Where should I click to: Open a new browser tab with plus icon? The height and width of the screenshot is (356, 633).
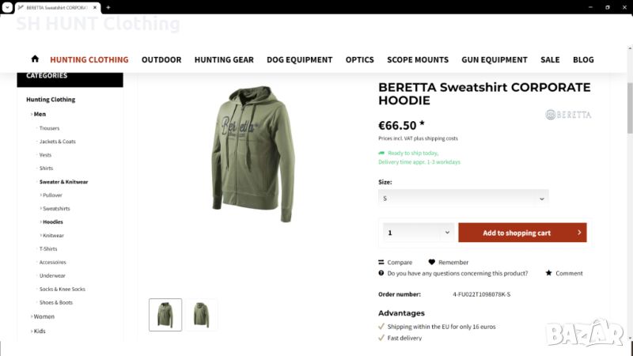108,7
